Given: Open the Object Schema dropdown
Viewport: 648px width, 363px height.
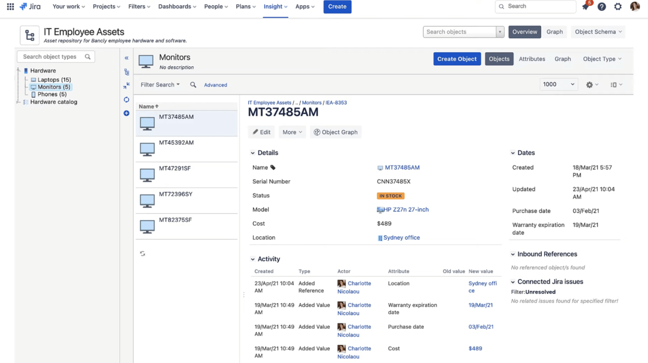Looking at the screenshot, I should point(598,32).
